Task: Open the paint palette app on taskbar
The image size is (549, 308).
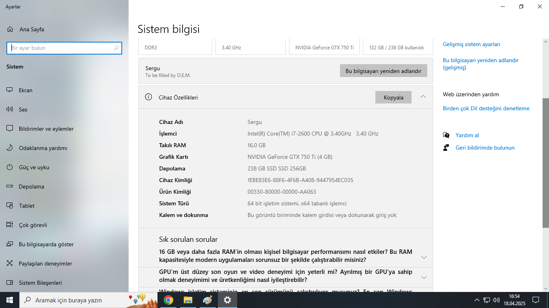Action: (x=207, y=300)
